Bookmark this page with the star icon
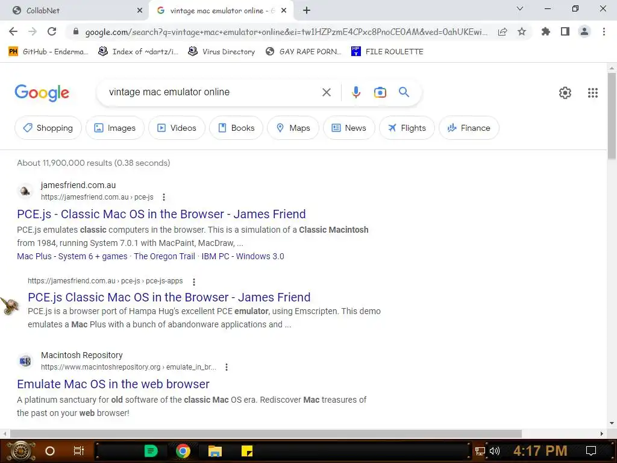Image resolution: width=617 pixels, height=463 pixels. 522,31
